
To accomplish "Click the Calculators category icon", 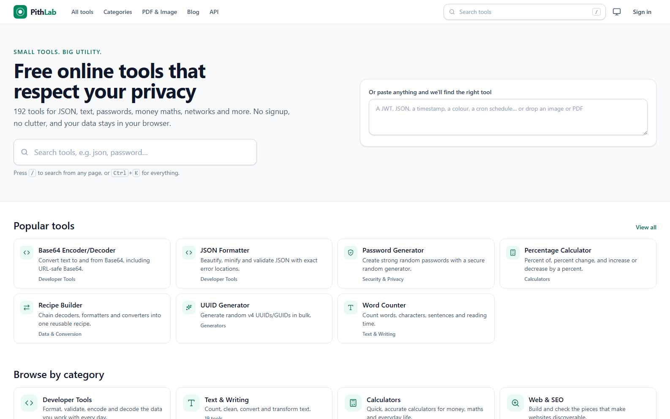I will click(353, 403).
